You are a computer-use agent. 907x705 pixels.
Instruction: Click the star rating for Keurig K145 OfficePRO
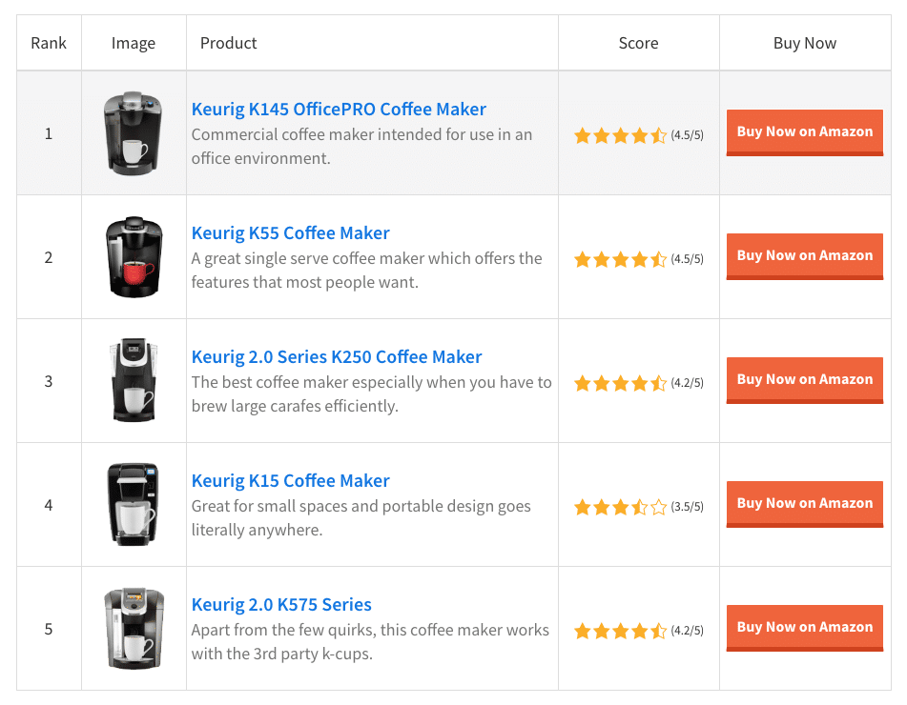(x=621, y=136)
